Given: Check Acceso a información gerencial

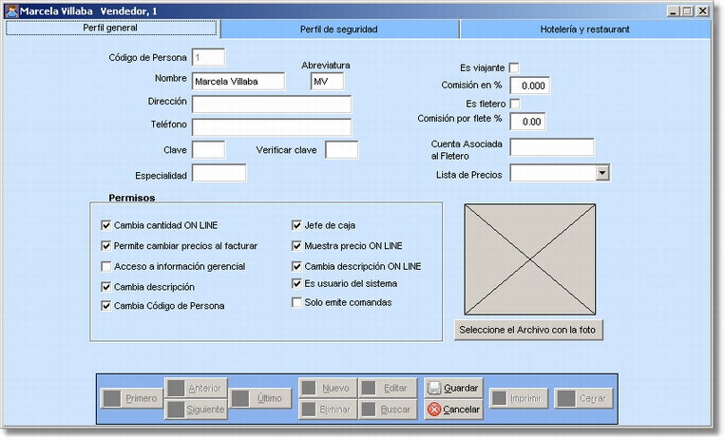Looking at the screenshot, I should point(106,267).
